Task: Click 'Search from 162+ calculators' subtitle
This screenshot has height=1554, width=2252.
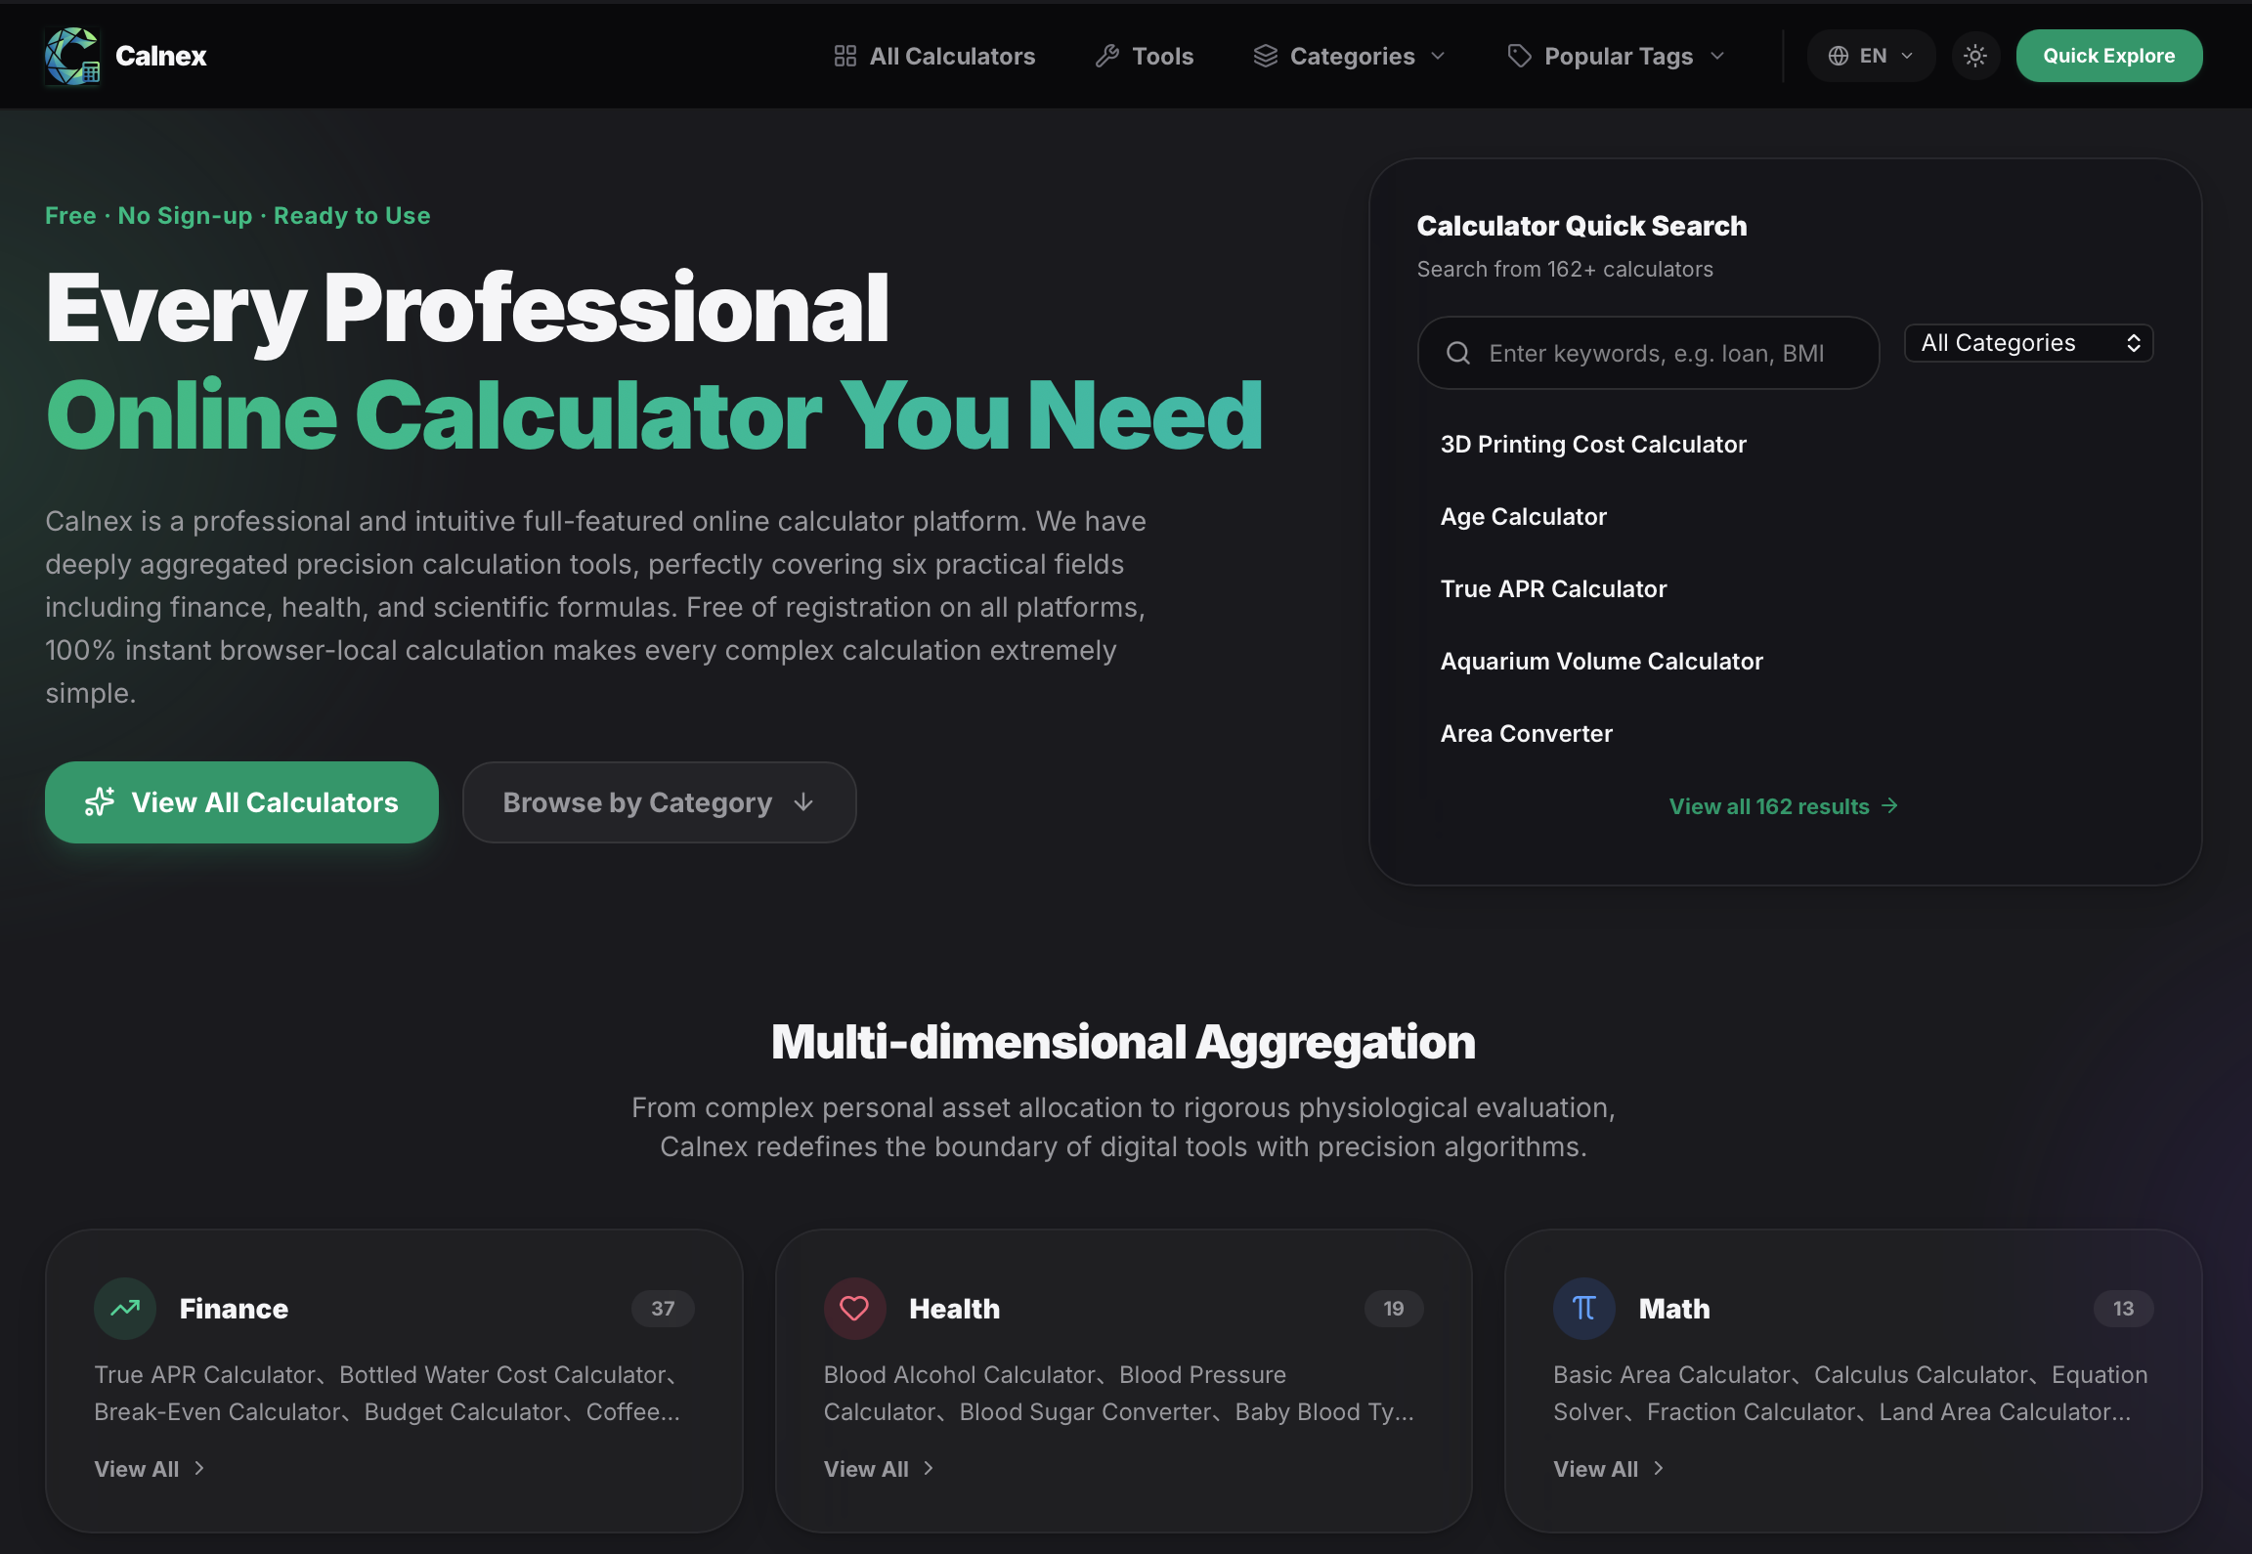Action: [x=1565, y=269]
